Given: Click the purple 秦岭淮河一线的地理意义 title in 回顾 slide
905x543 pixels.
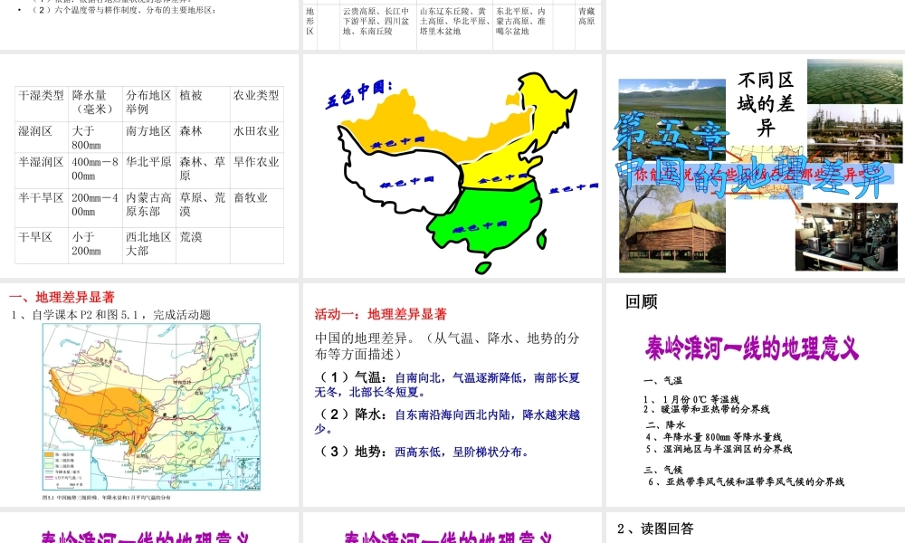Looking at the screenshot, I should click(x=752, y=348).
